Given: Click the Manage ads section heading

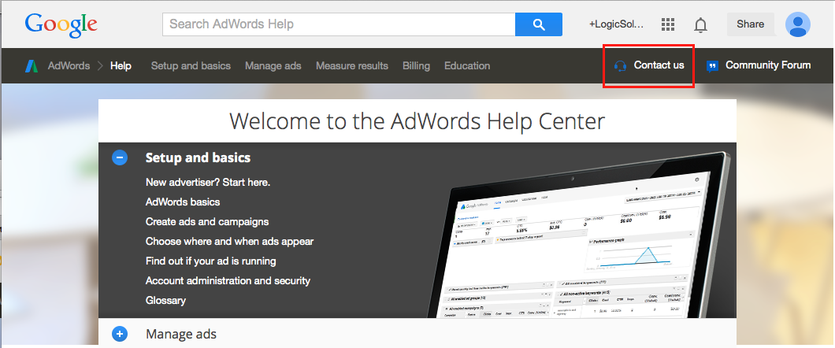Looking at the screenshot, I should 181,334.
